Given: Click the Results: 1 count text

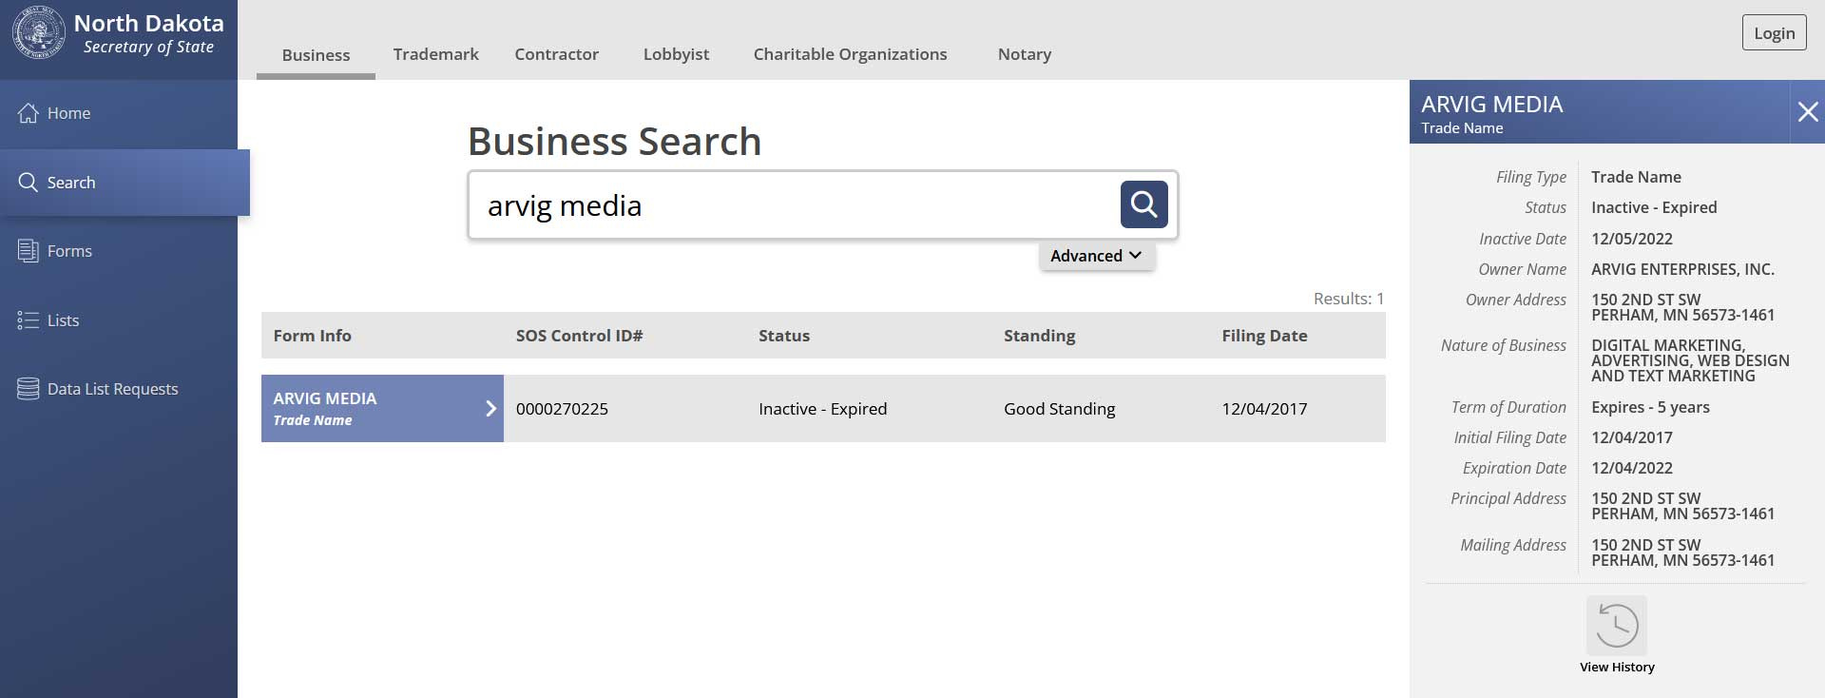Looking at the screenshot, I should click(x=1348, y=299).
